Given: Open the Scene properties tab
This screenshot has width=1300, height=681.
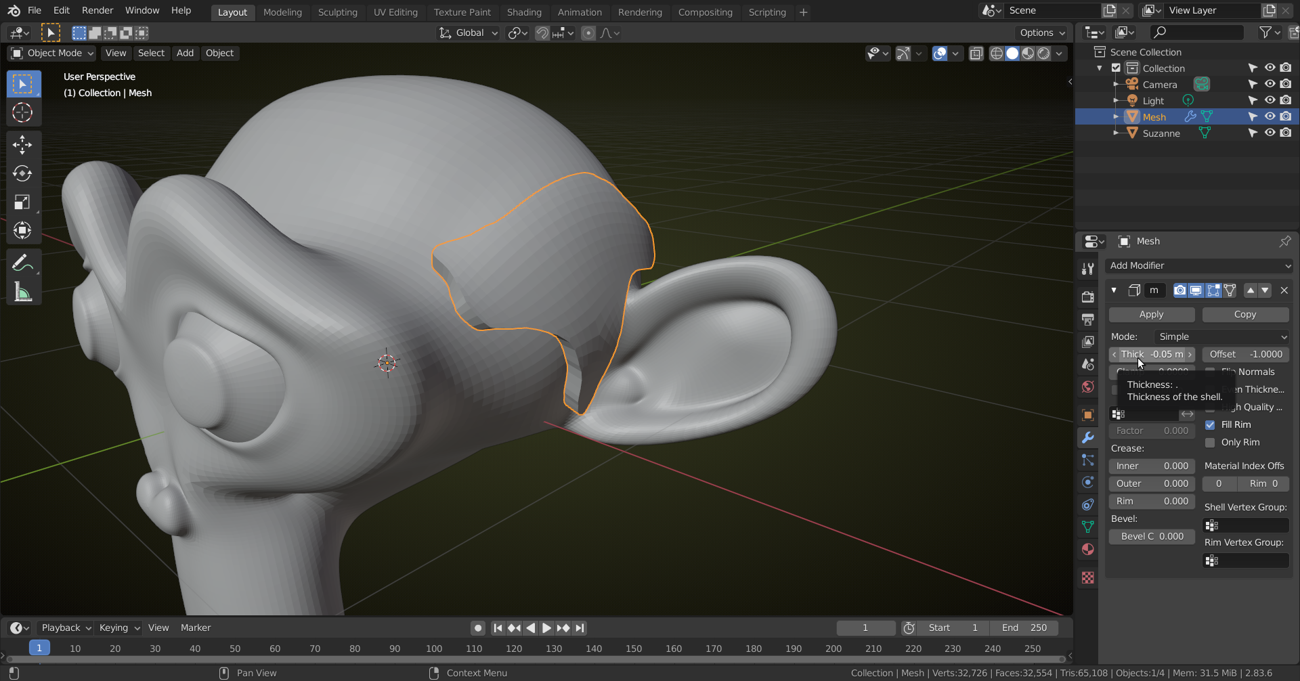Looking at the screenshot, I should (x=1088, y=364).
